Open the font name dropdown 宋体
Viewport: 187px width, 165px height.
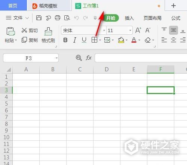click(104, 30)
